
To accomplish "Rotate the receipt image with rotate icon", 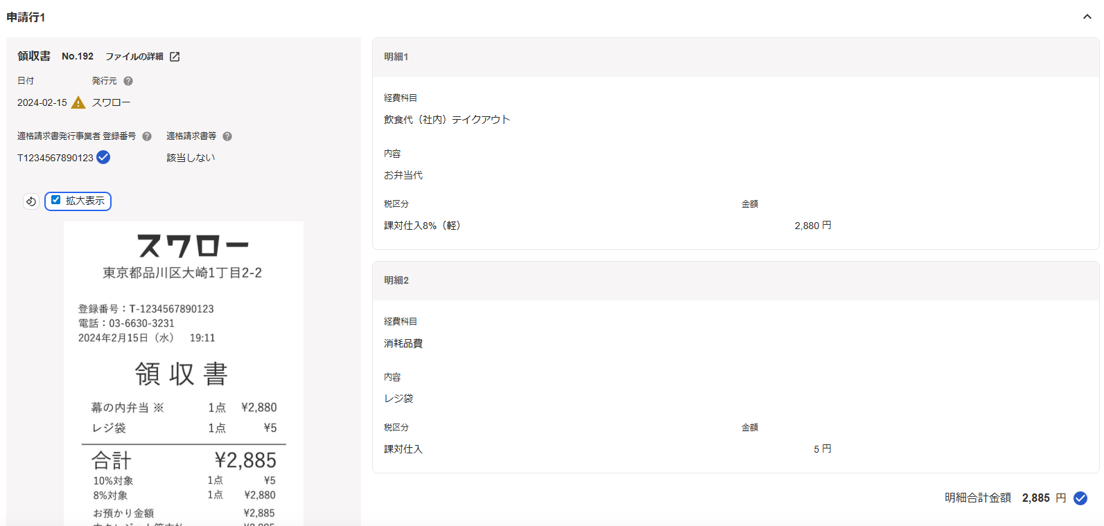I will [30, 201].
